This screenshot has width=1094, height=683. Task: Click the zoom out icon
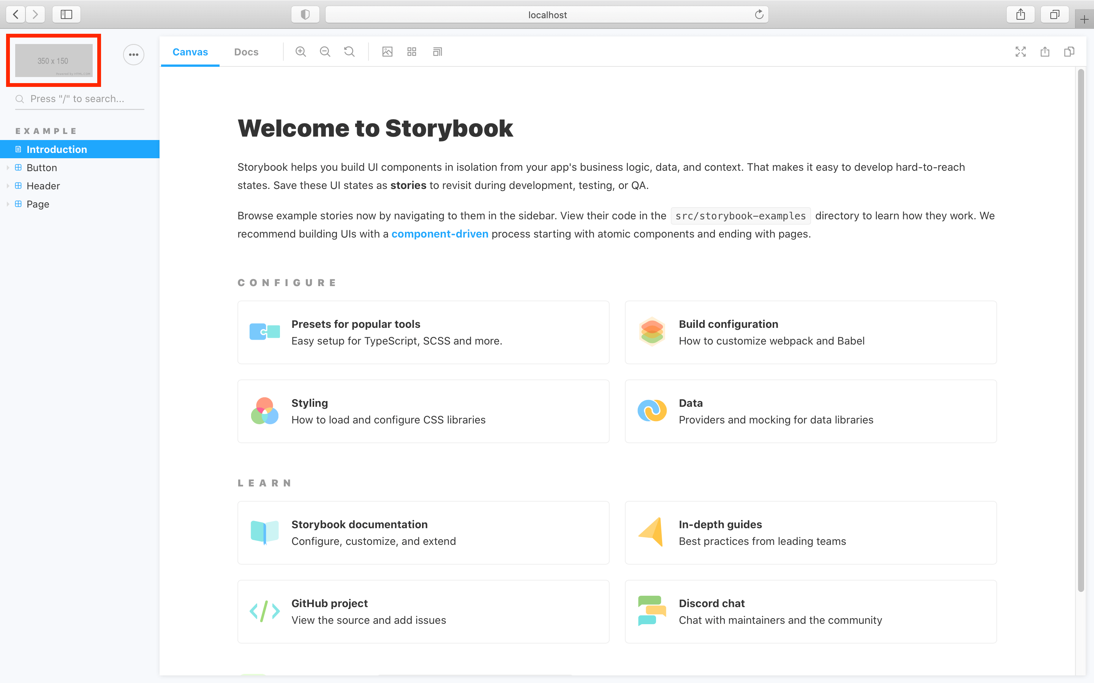pyautogui.click(x=324, y=52)
